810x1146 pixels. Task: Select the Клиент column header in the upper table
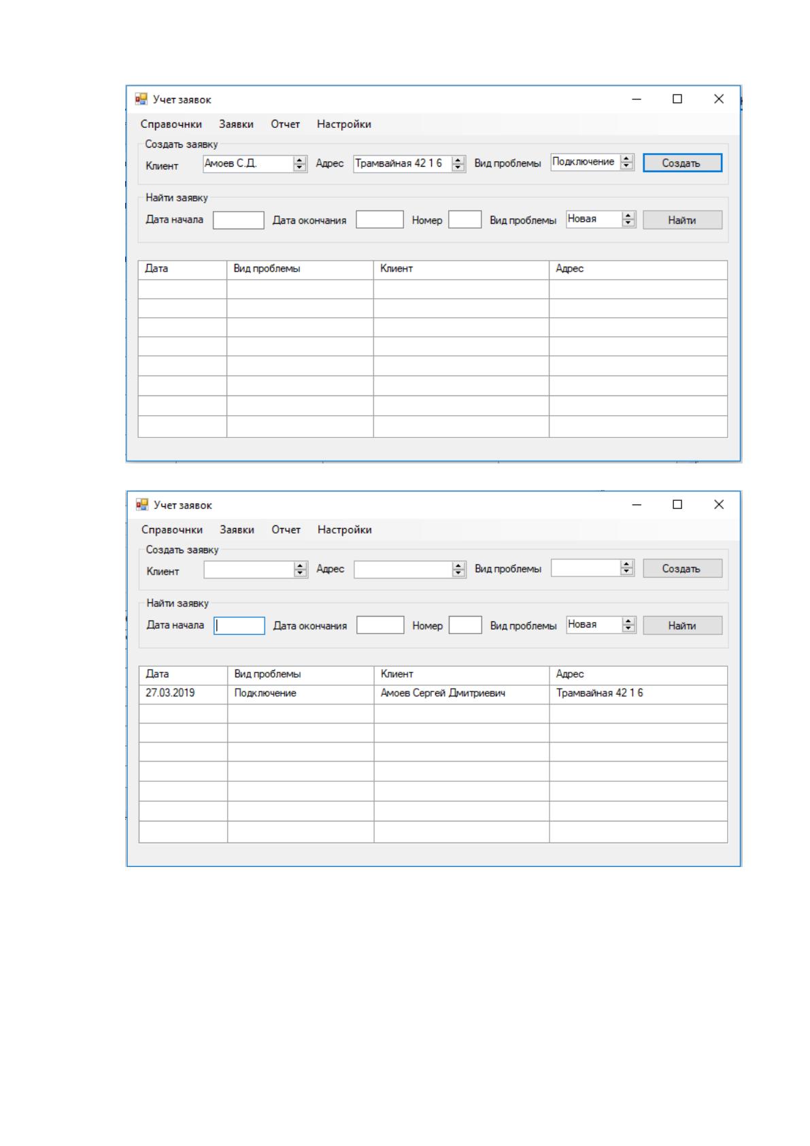(x=461, y=269)
